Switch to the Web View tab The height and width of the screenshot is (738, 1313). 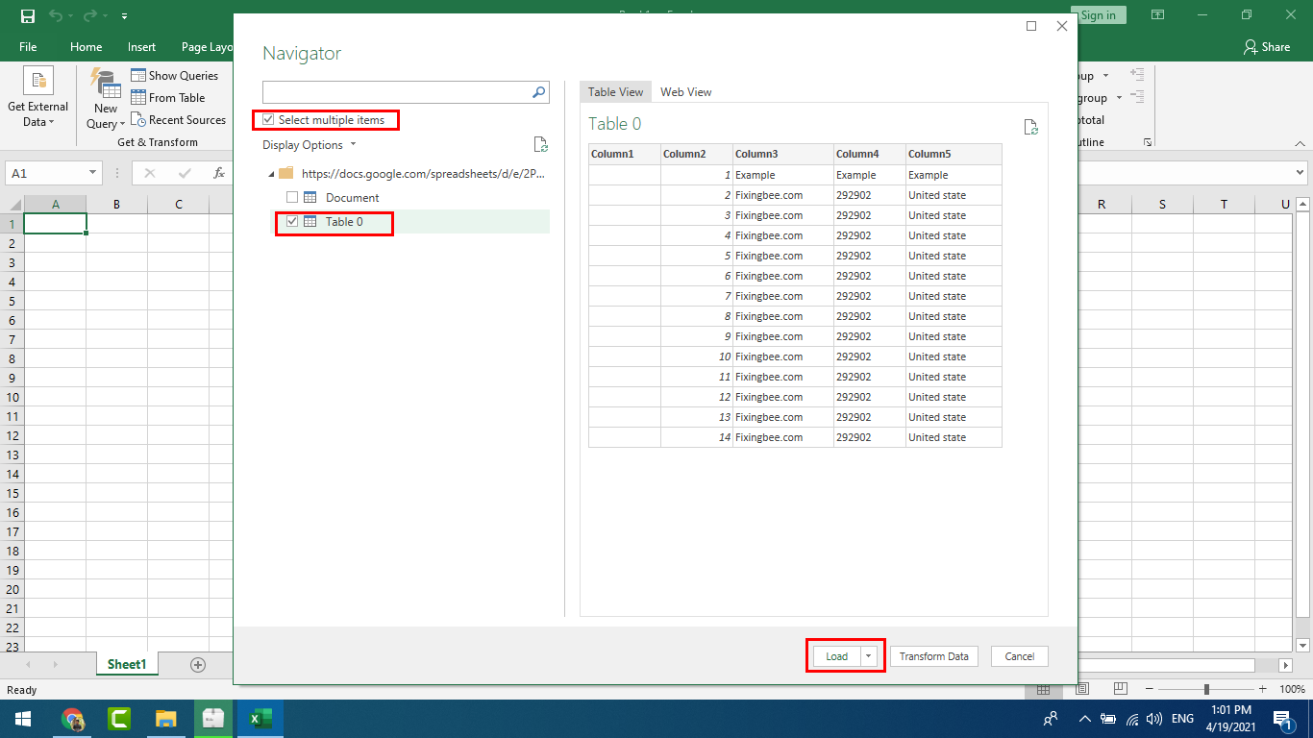(685, 92)
